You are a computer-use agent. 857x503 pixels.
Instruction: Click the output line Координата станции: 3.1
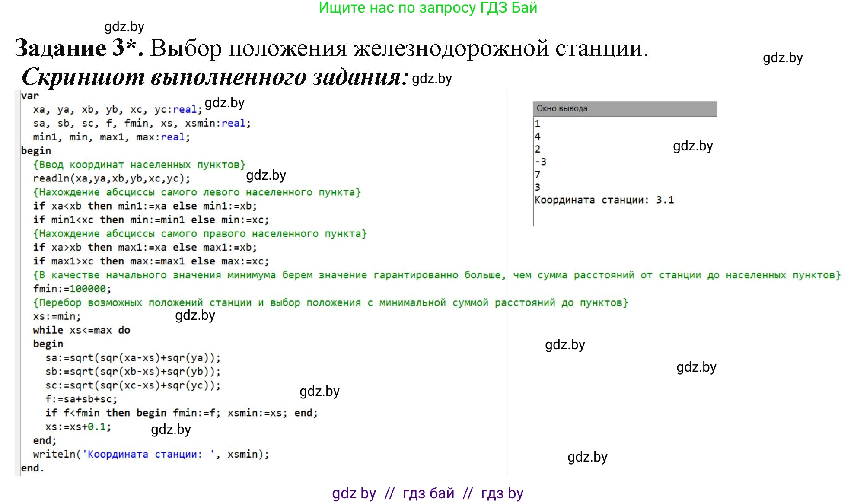click(604, 200)
